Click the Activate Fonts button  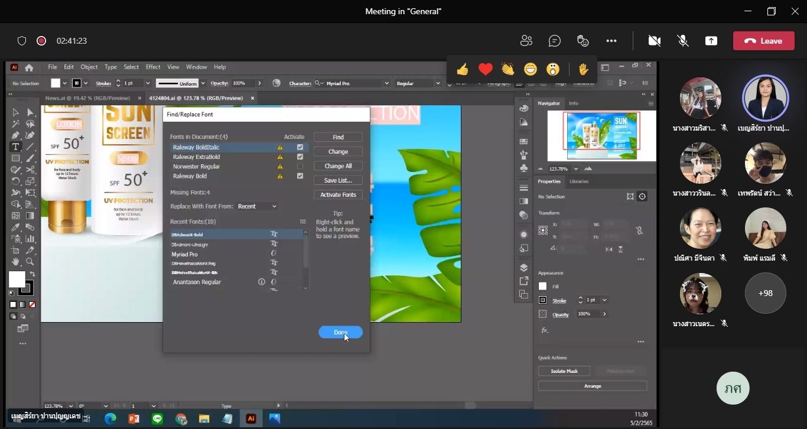tap(338, 194)
